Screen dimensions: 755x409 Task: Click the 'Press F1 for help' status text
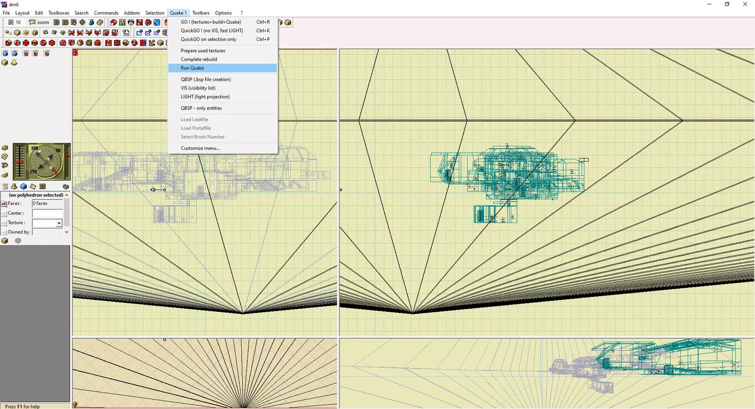pos(22,406)
